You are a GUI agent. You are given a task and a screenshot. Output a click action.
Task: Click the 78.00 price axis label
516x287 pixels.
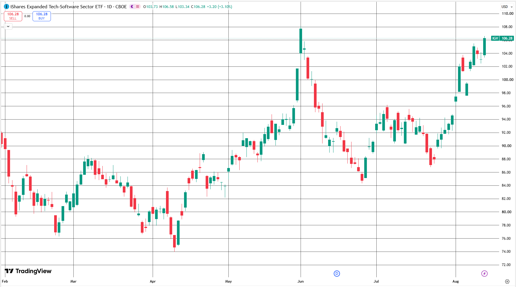point(506,225)
